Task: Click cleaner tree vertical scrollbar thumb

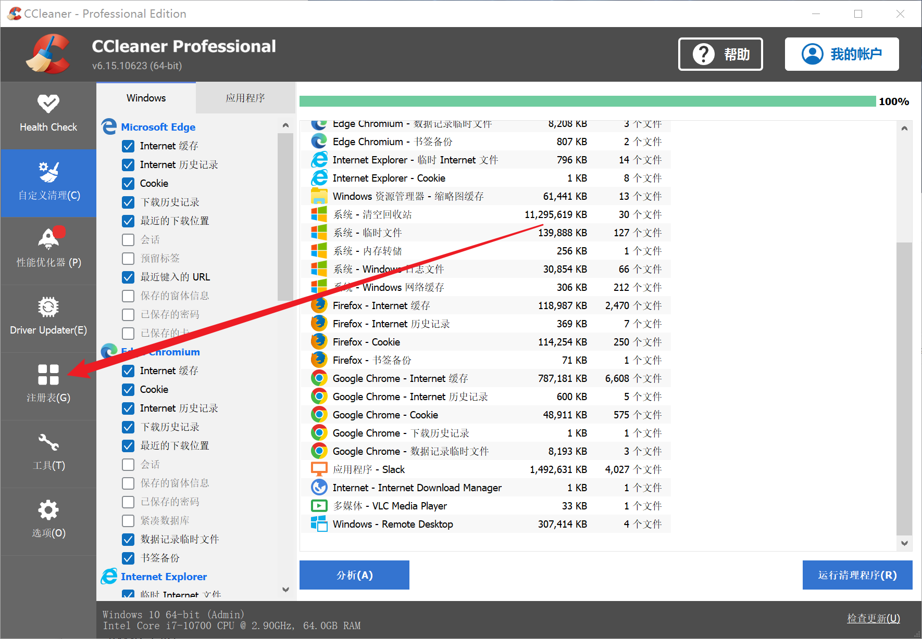Action: point(285,217)
